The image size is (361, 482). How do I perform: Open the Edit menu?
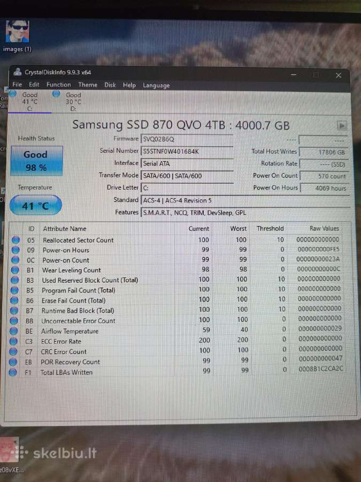[x=34, y=85]
